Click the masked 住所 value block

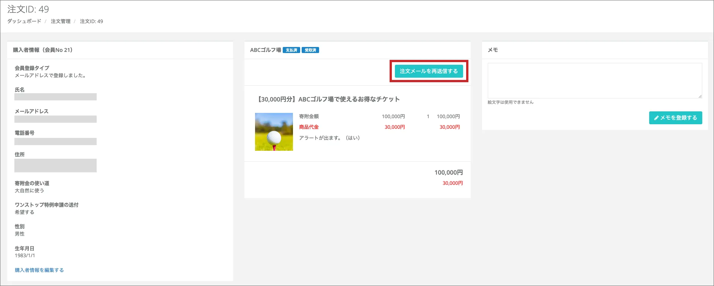tap(55, 166)
